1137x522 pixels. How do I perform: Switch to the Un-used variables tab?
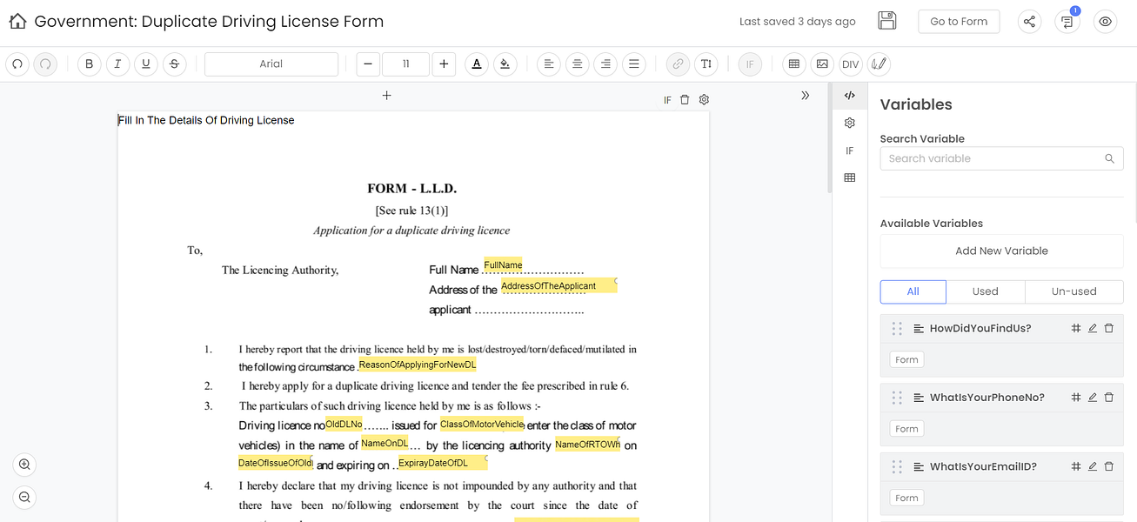tap(1073, 291)
